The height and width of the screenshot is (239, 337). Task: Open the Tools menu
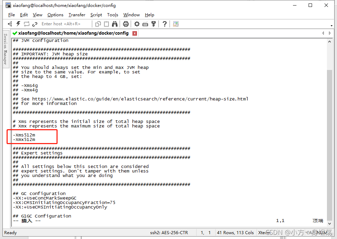click(113, 15)
